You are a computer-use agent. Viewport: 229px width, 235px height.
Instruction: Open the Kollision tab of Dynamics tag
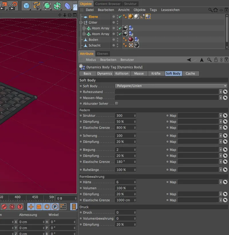[122, 73]
